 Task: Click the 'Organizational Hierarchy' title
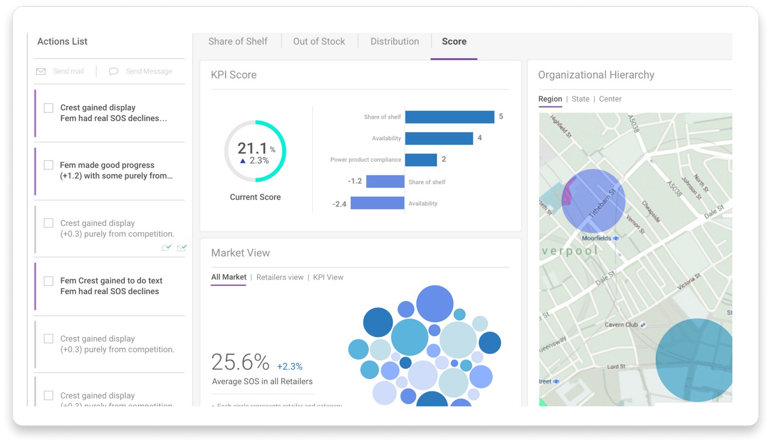pyautogui.click(x=596, y=75)
